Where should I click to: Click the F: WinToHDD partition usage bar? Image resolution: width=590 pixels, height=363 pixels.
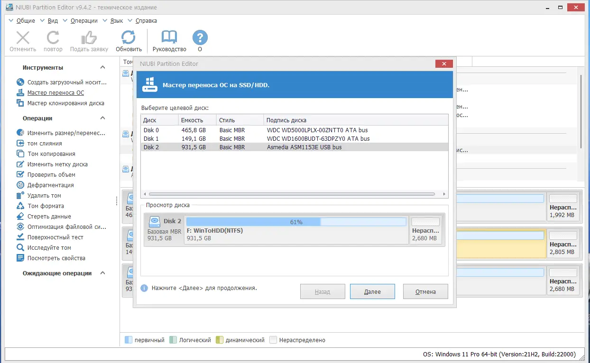click(x=296, y=222)
